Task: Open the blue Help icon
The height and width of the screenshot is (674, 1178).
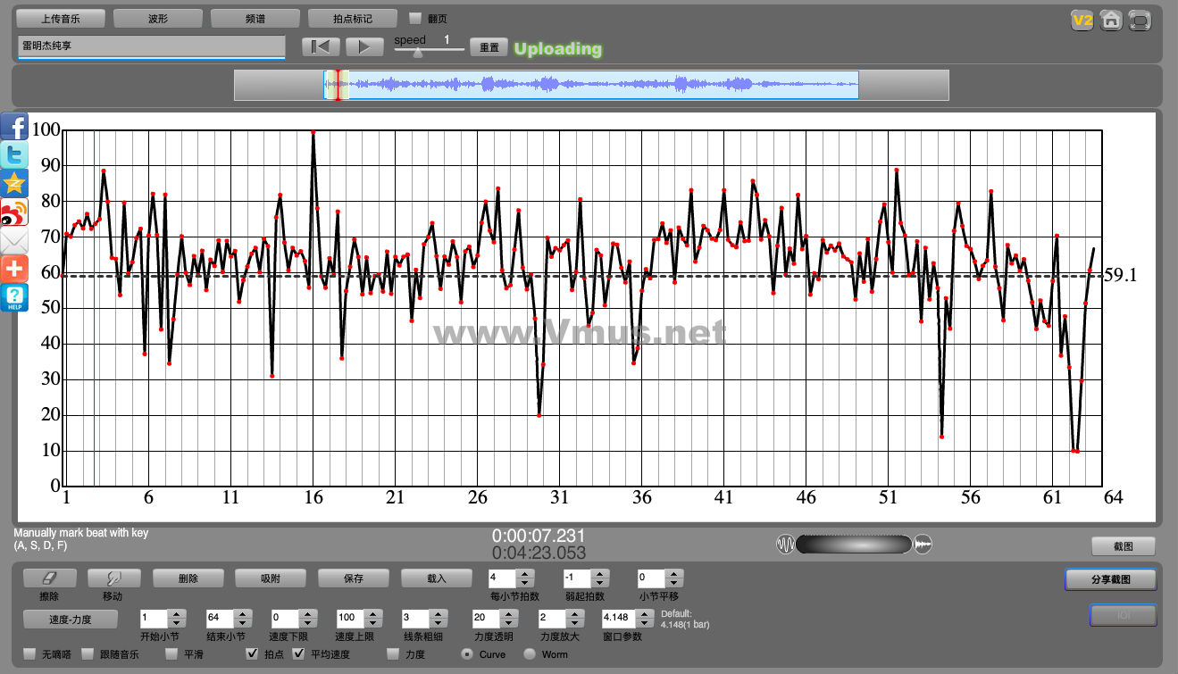Action: tap(14, 297)
